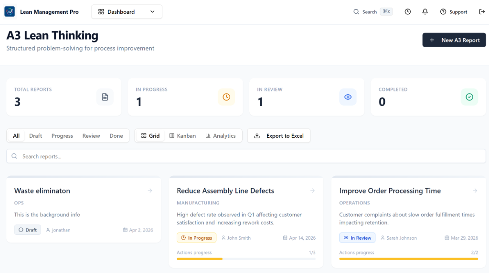489x273 pixels.
Task: Select the Done filter tab
Action: (116, 136)
